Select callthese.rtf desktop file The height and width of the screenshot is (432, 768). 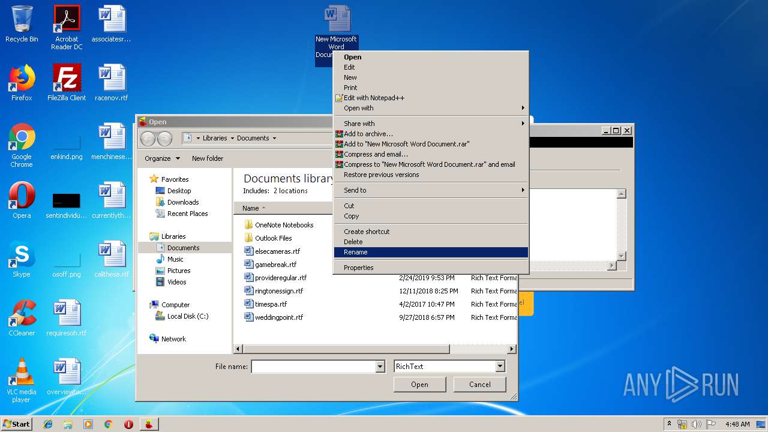112,259
